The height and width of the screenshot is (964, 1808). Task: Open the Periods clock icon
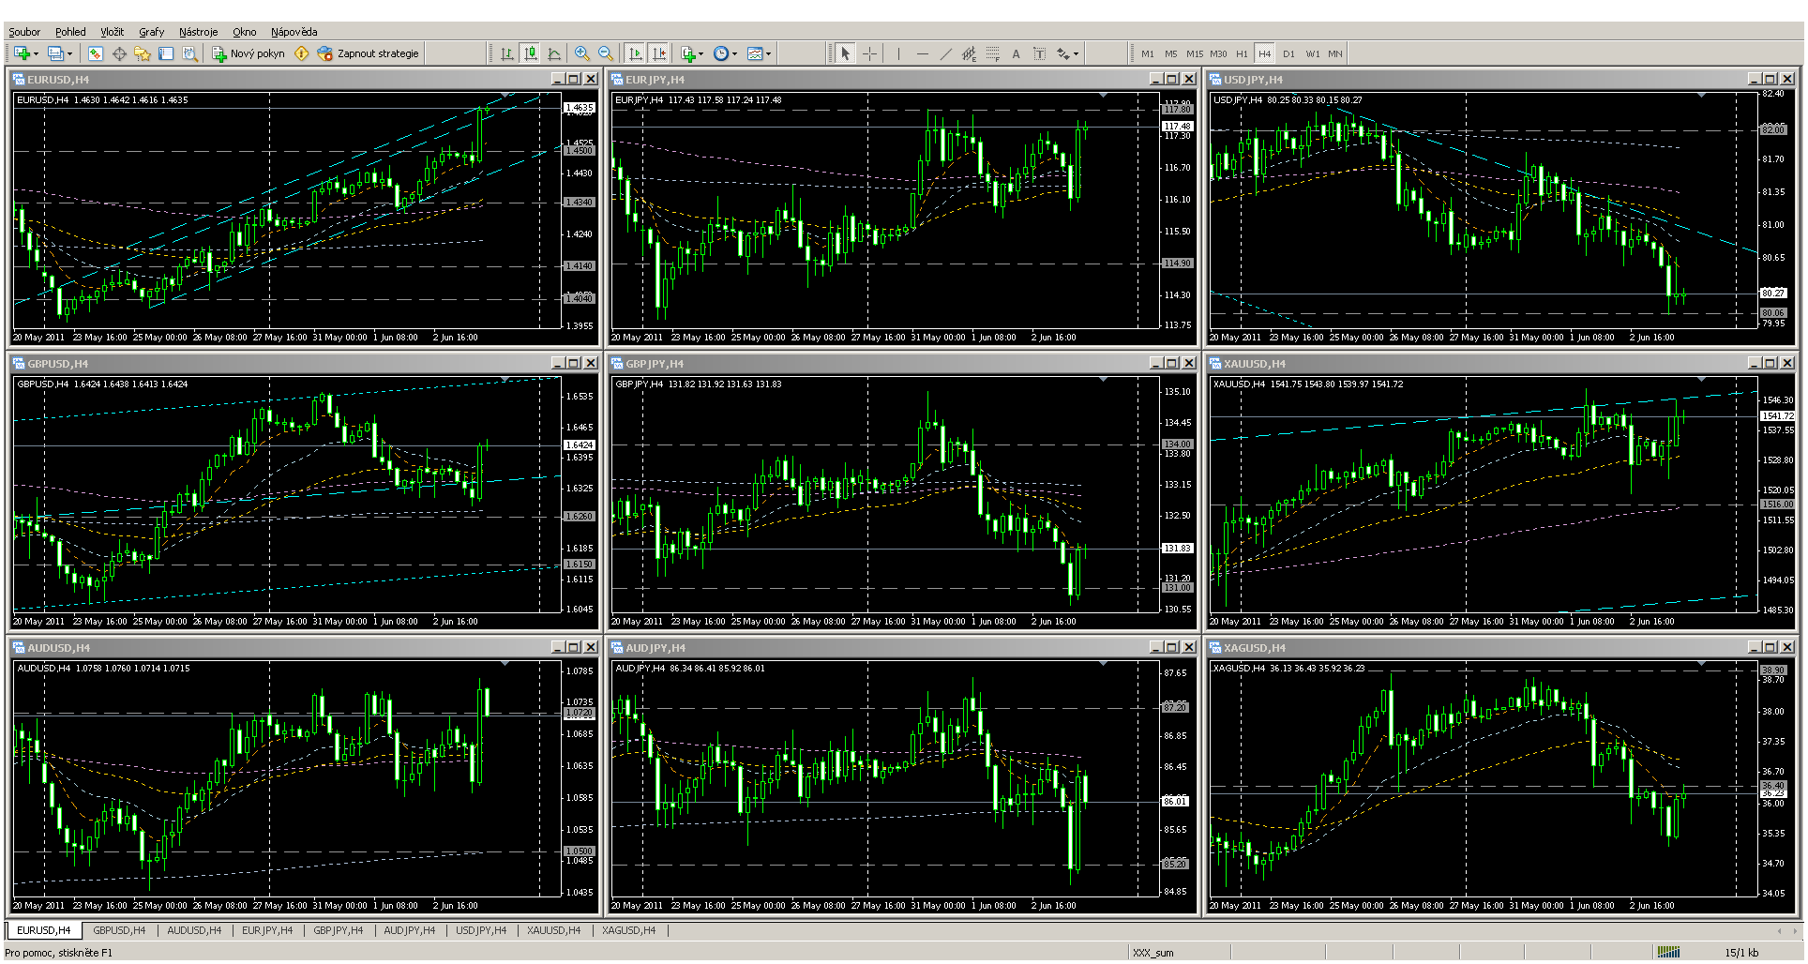point(720,53)
